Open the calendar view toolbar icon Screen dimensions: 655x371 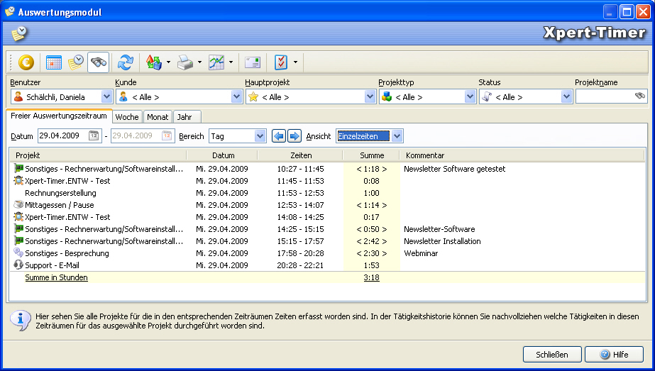pos(53,62)
